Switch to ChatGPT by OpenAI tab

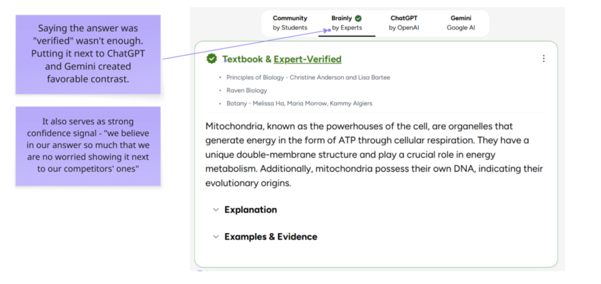click(404, 23)
